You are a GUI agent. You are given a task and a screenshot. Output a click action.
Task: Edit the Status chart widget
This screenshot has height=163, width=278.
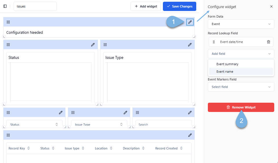(x=93, y=45)
